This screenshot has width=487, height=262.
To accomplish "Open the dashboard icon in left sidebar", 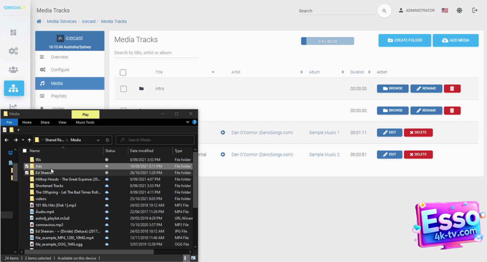I will (13, 33).
